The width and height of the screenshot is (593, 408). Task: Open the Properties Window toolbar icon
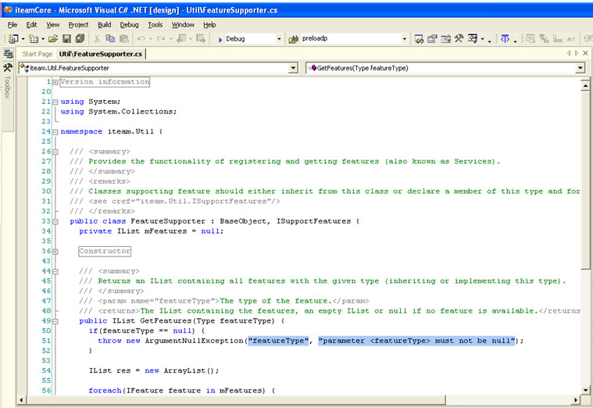tap(432, 38)
